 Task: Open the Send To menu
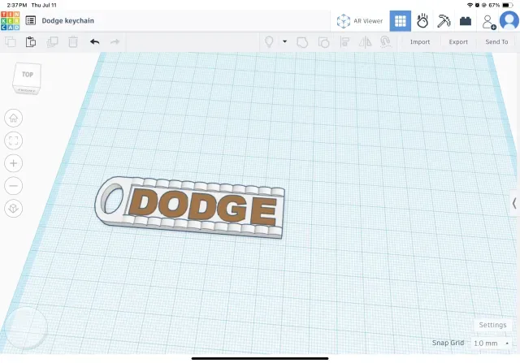[x=496, y=42]
